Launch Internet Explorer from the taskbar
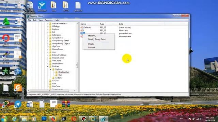The width and height of the screenshot is (218, 122). click(14, 119)
